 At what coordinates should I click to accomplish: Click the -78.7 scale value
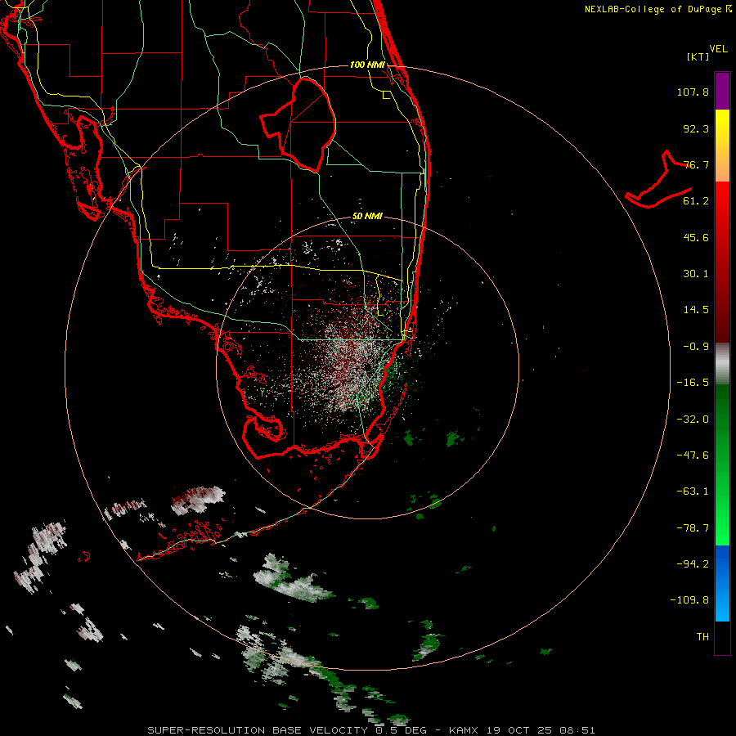(693, 528)
